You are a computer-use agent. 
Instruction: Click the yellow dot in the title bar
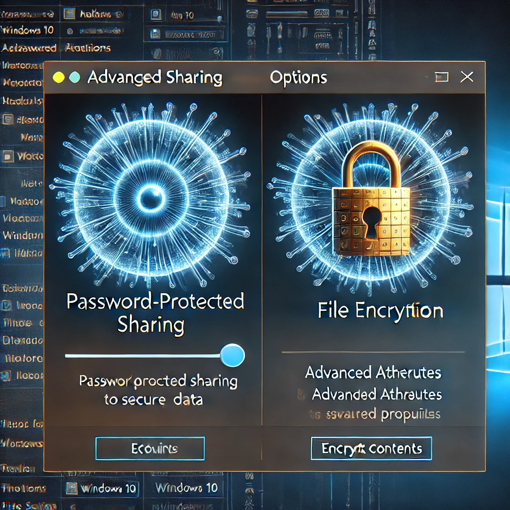tap(58, 77)
